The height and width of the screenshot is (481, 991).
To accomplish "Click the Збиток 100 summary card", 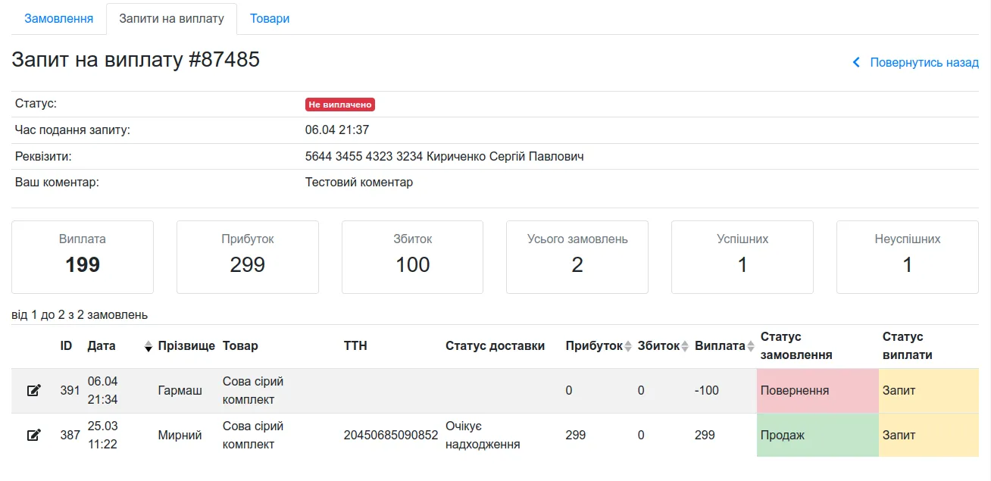I will click(413, 257).
